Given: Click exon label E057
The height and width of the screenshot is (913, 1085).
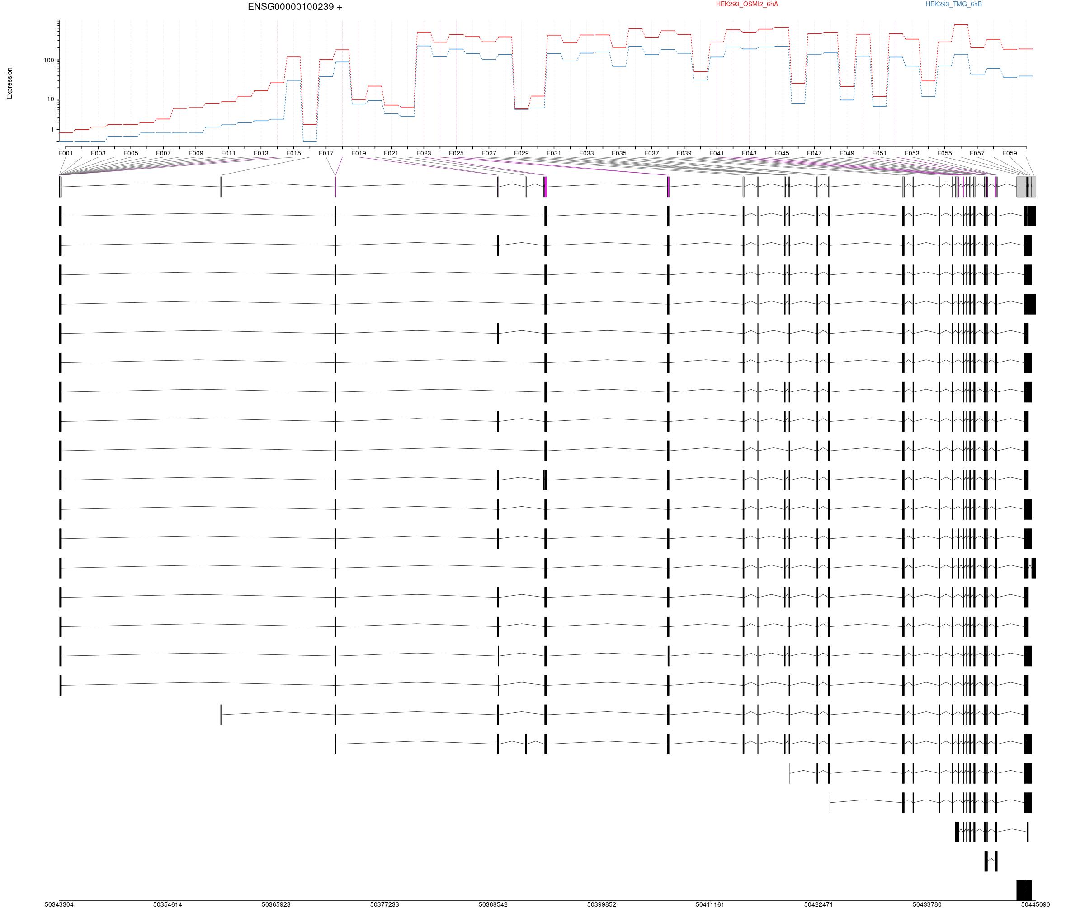Looking at the screenshot, I should point(977,153).
